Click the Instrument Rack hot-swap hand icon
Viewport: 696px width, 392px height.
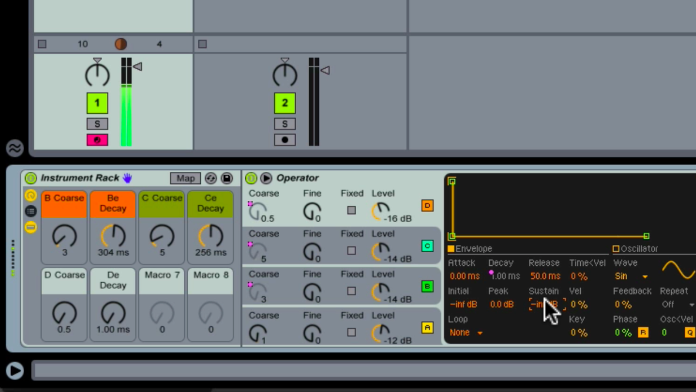127,178
